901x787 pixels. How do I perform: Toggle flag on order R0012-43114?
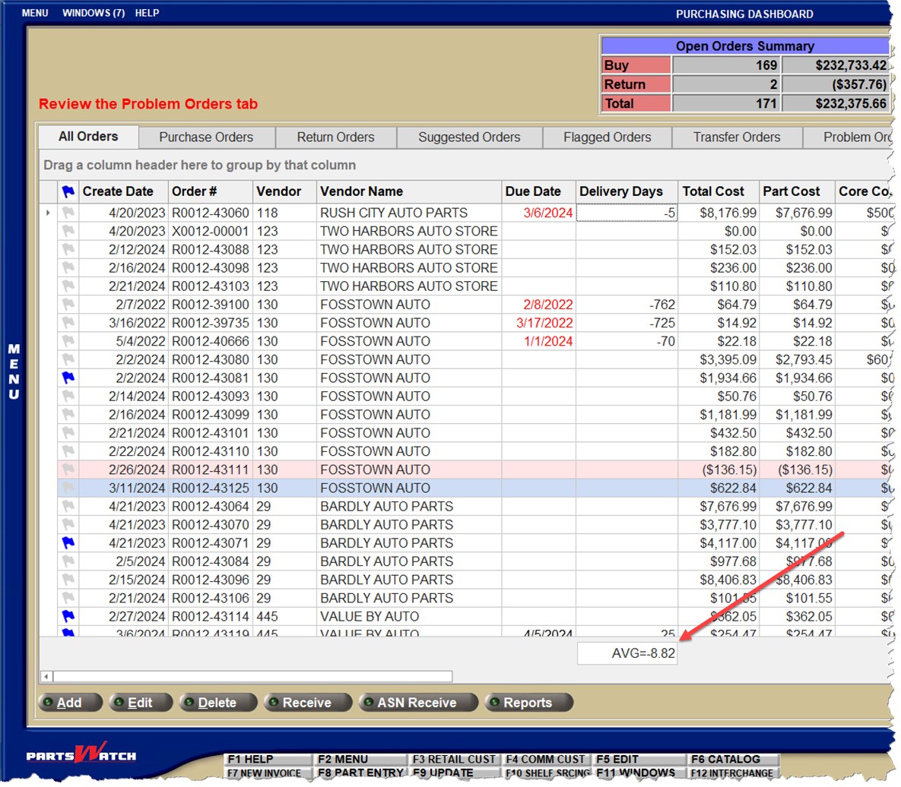point(68,616)
